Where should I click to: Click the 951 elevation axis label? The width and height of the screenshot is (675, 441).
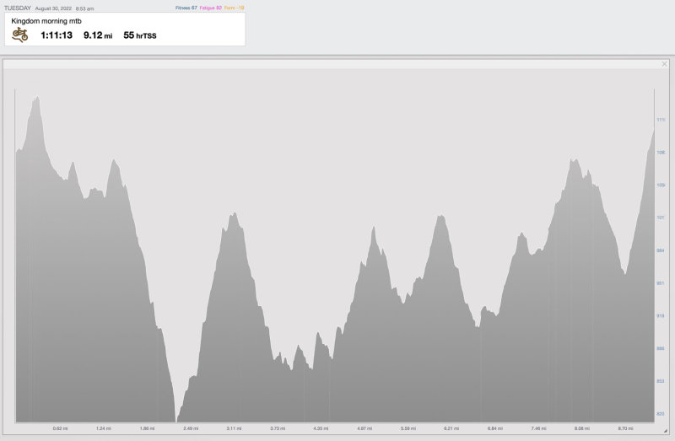click(661, 283)
